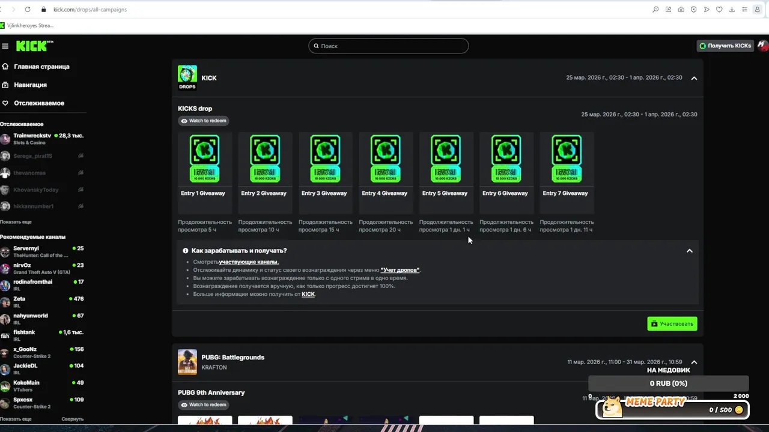Screen dimensions: 769x432
Task: Collapse PUBG: Battlegrounds campaign section
Action: point(694,362)
